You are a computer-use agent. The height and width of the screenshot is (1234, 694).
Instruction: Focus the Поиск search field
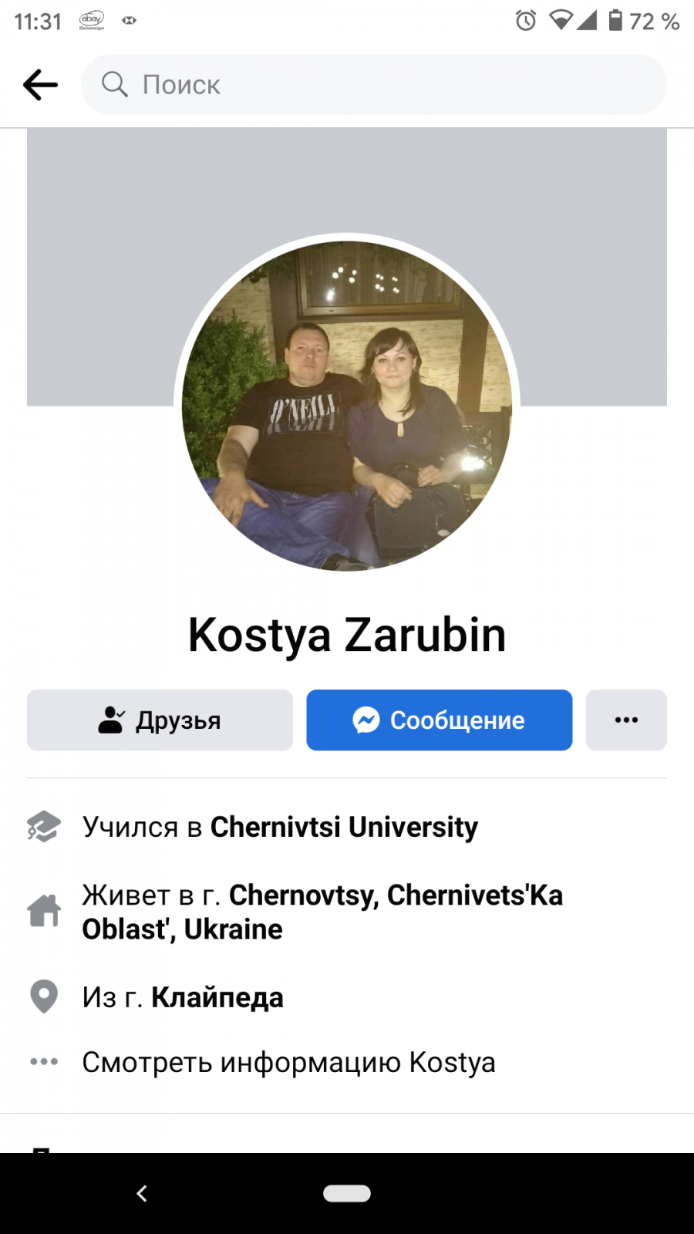[374, 85]
